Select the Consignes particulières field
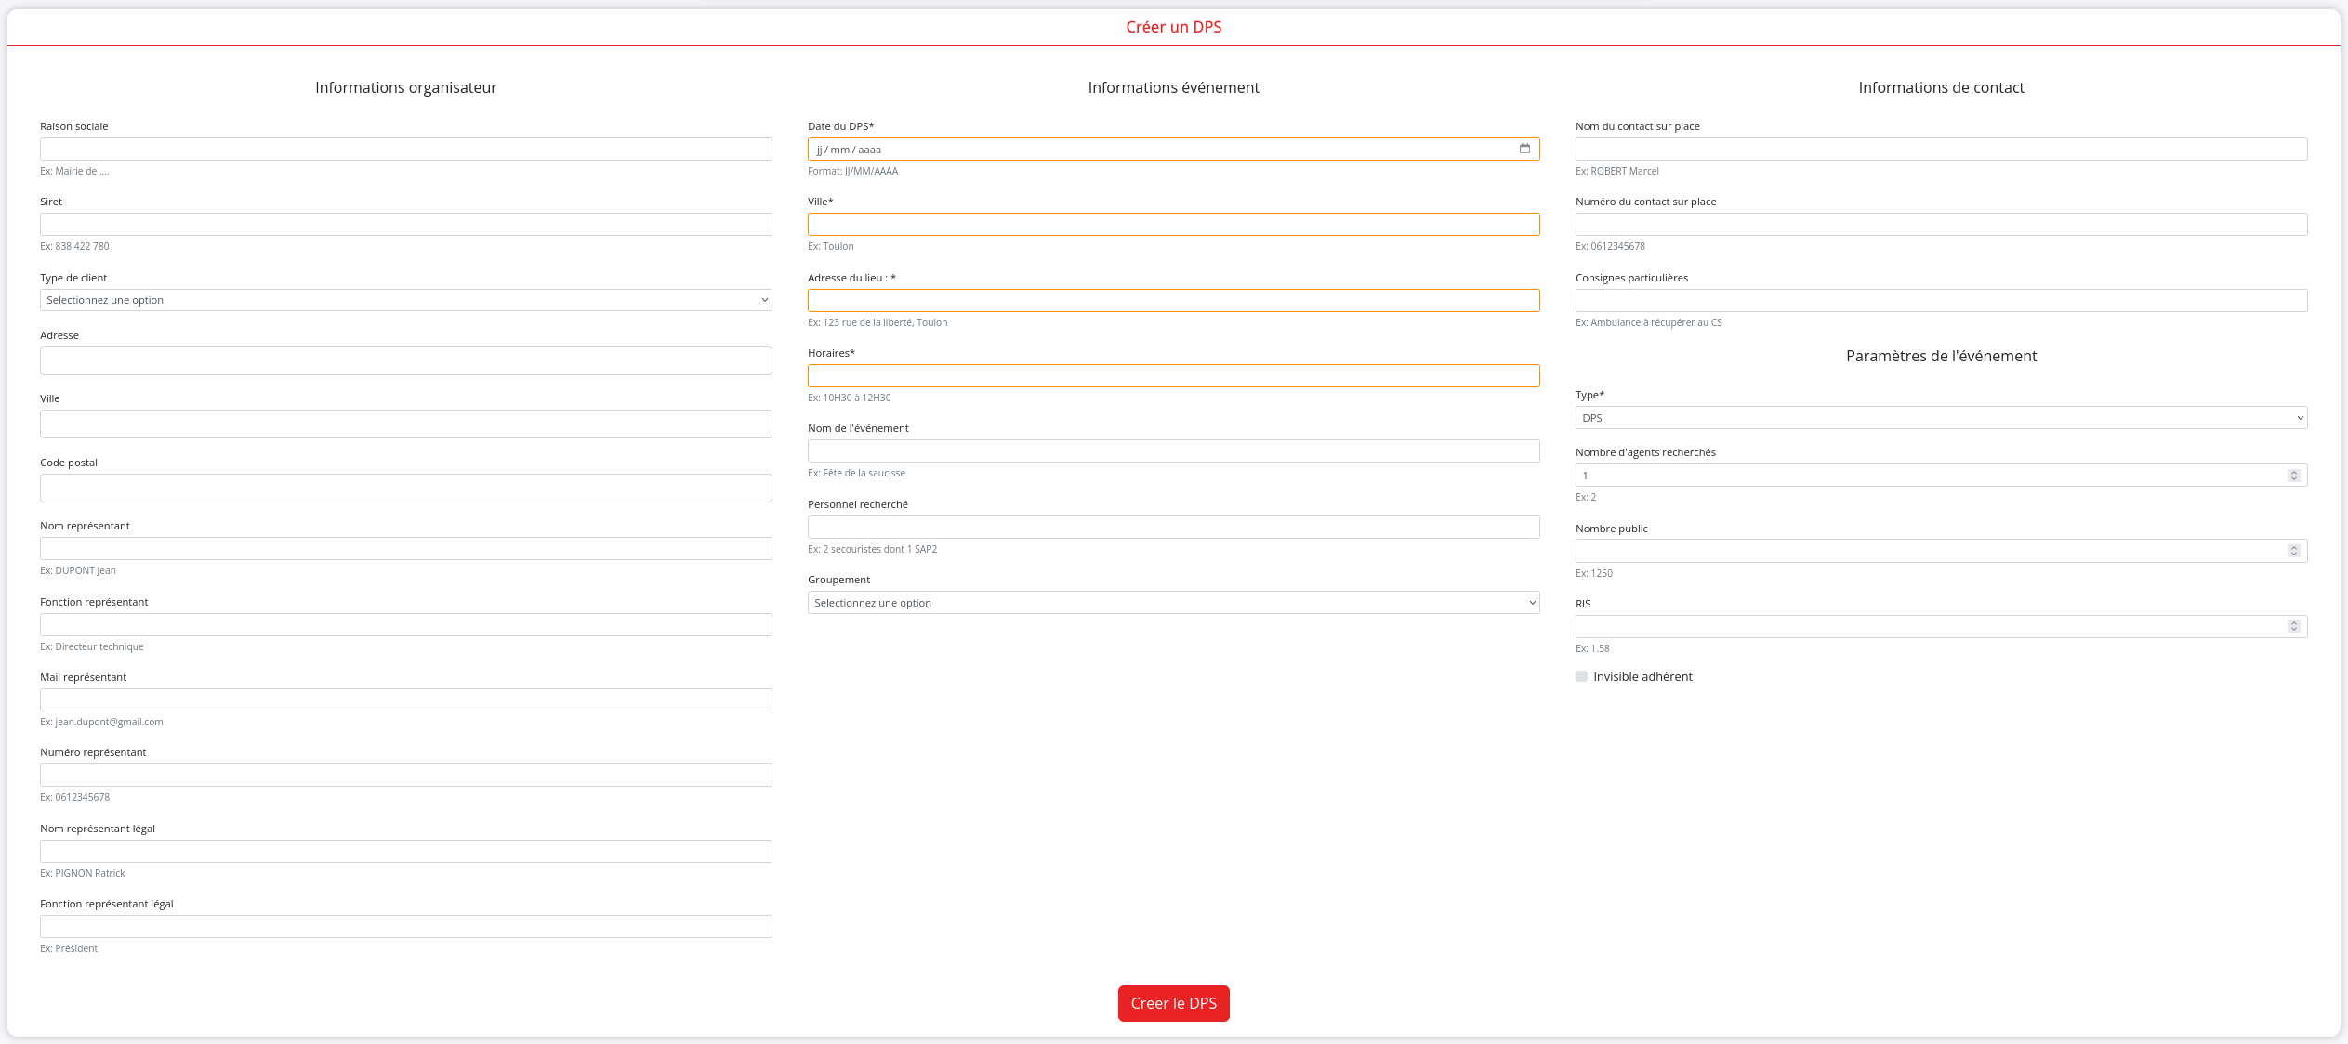Image resolution: width=2348 pixels, height=1044 pixels. (1940, 300)
